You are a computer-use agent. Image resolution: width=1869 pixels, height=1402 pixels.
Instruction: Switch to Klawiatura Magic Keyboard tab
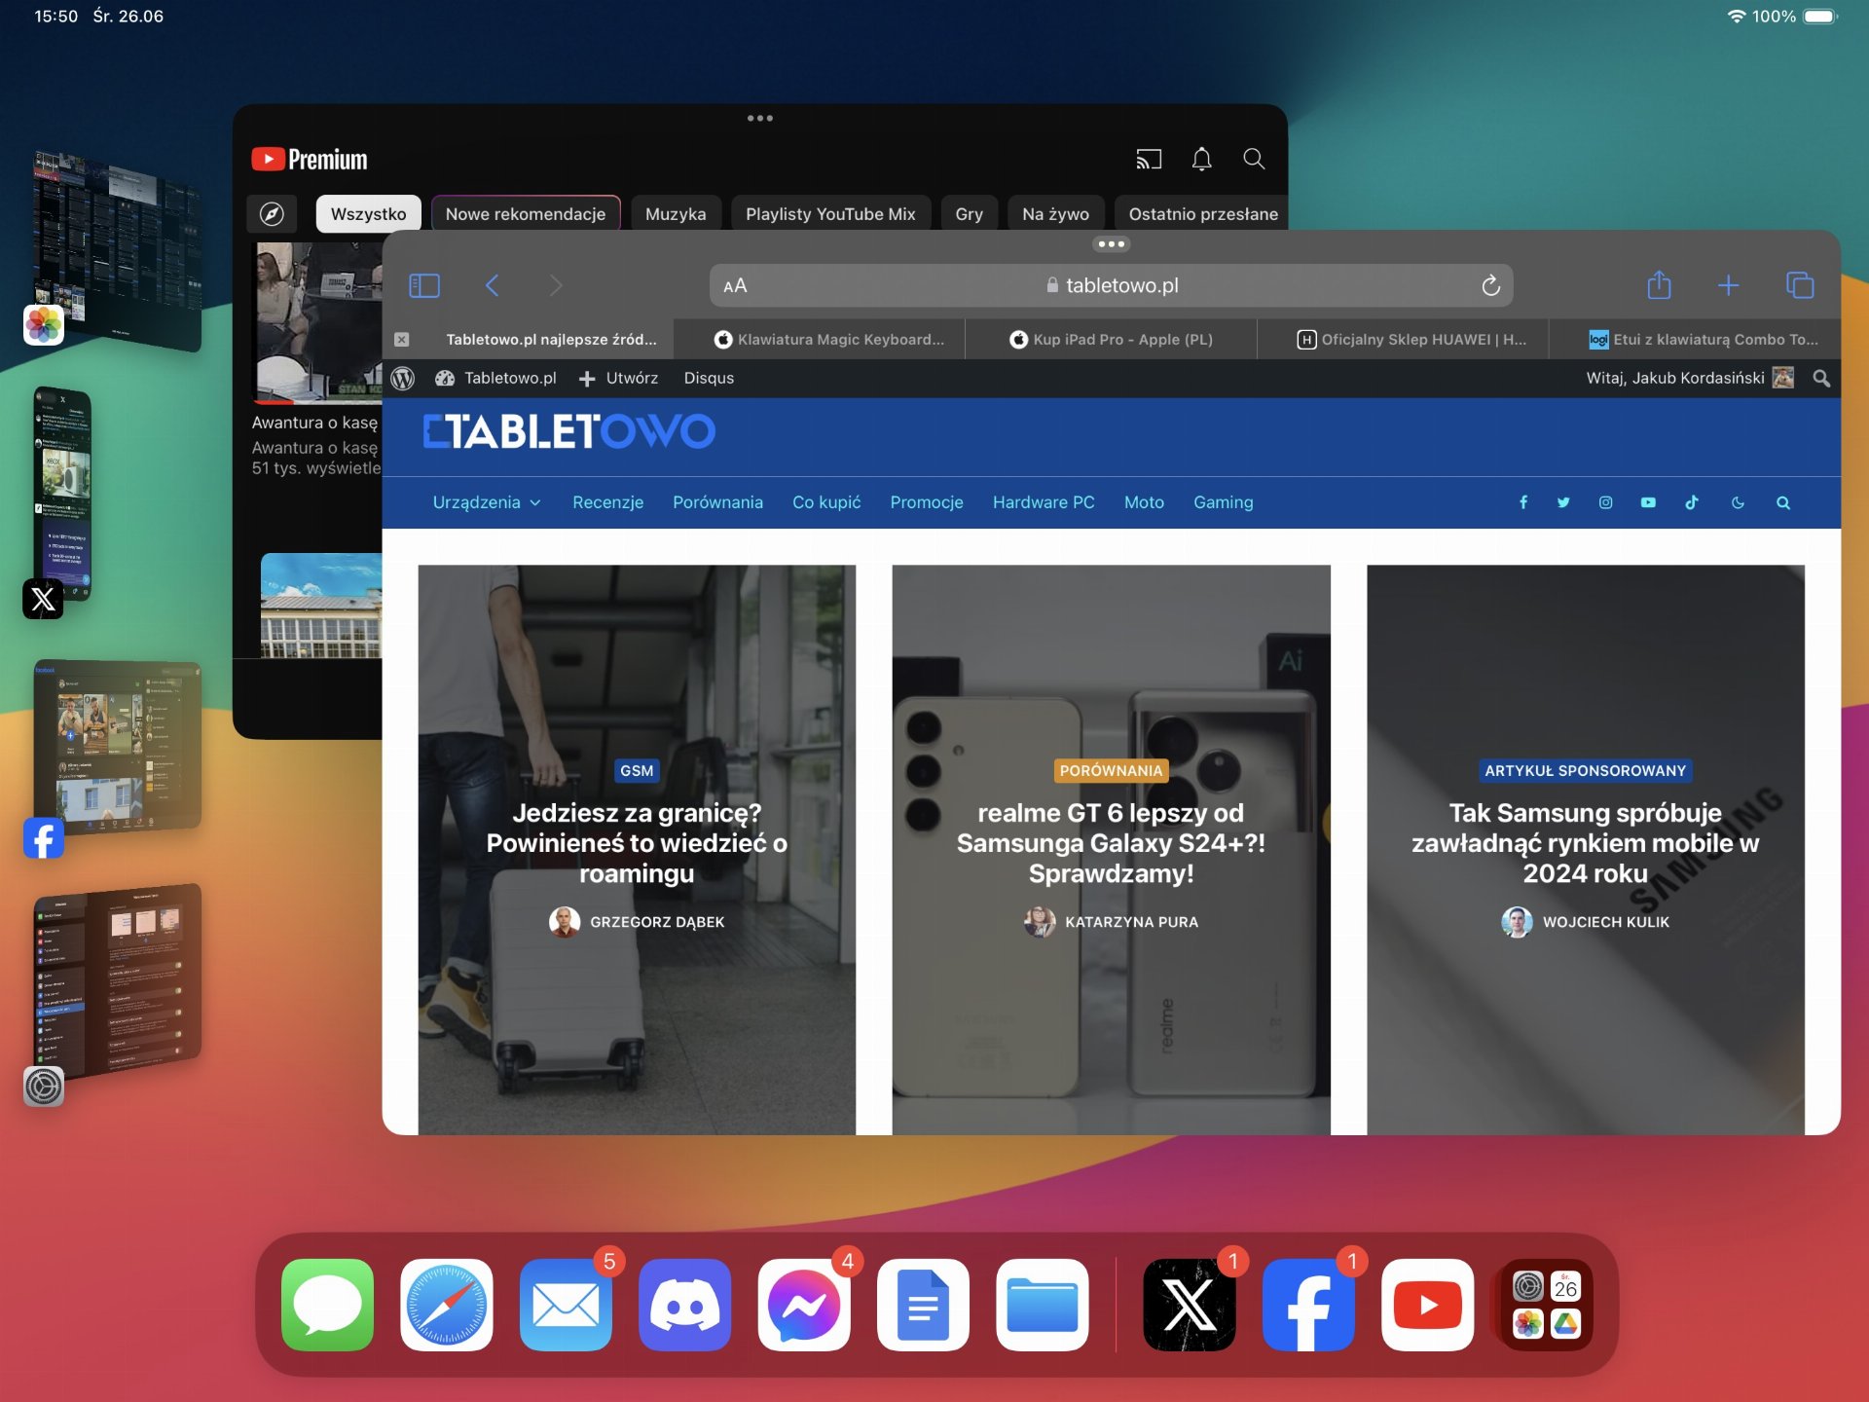[x=820, y=340]
